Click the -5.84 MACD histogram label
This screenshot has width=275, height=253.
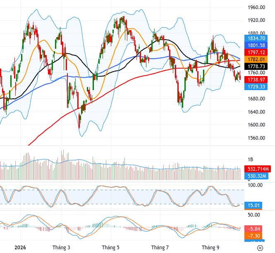(x=253, y=229)
